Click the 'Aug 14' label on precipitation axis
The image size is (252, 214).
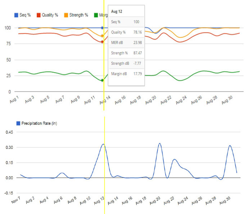(x=113, y=201)
